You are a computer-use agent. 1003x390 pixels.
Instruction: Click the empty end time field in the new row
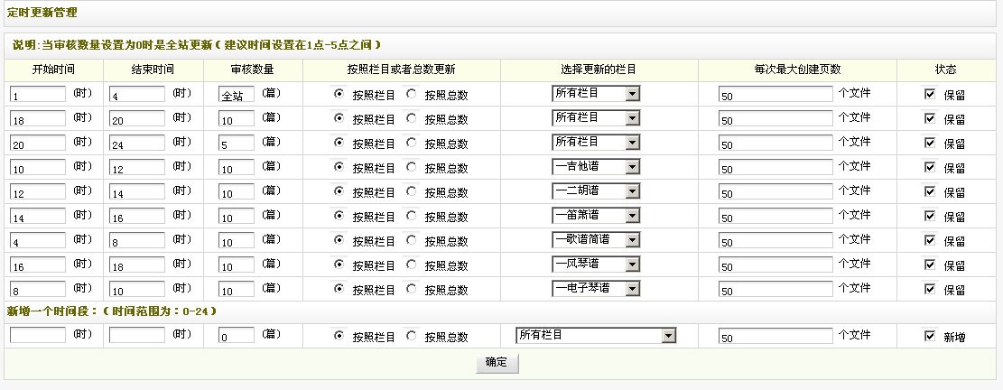(x=137, y=335)
